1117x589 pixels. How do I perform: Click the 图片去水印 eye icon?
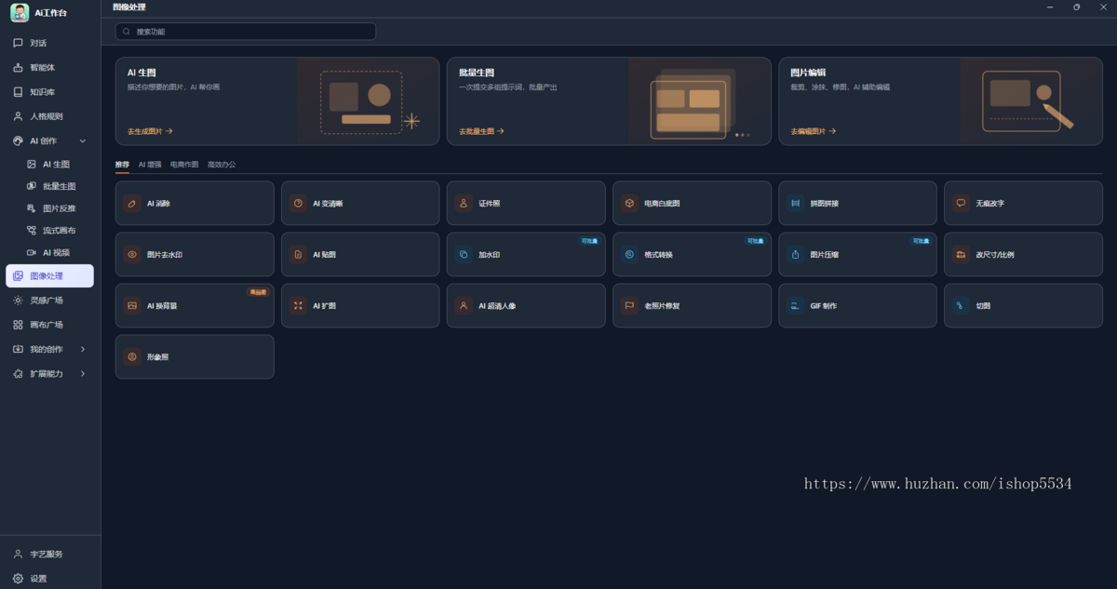coord(132,254)
